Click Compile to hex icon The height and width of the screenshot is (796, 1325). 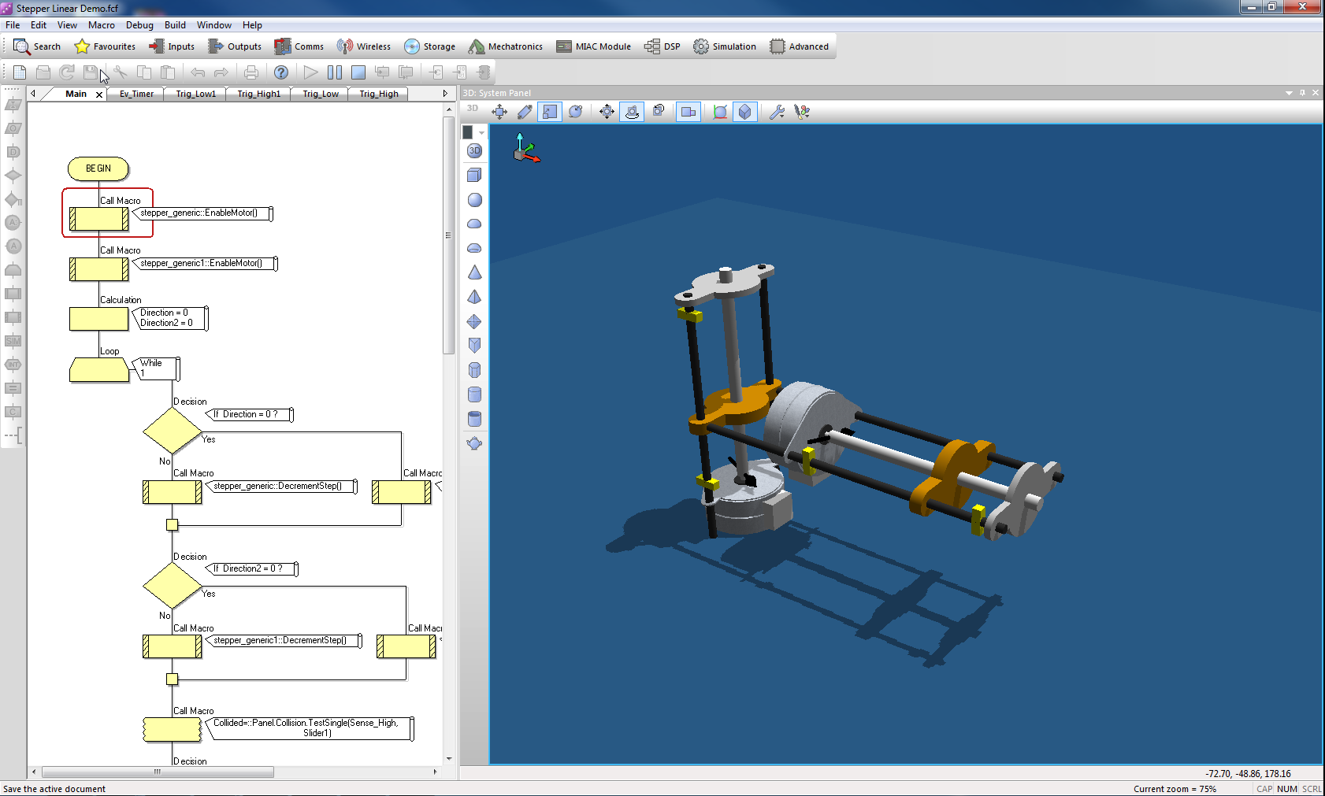click(460, 72)
